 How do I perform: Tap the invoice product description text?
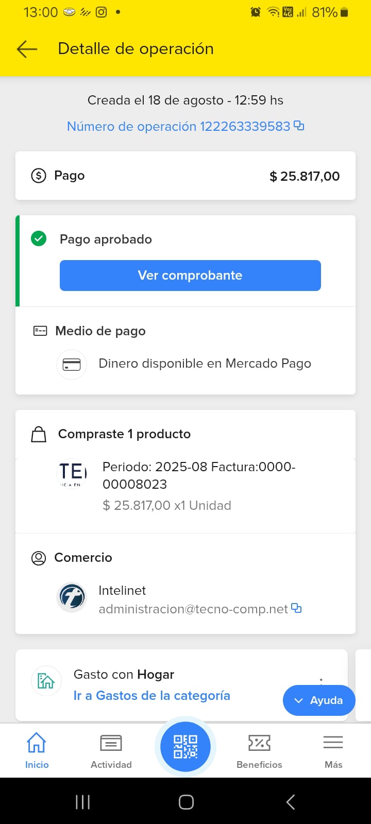click(x=198, y=475)
